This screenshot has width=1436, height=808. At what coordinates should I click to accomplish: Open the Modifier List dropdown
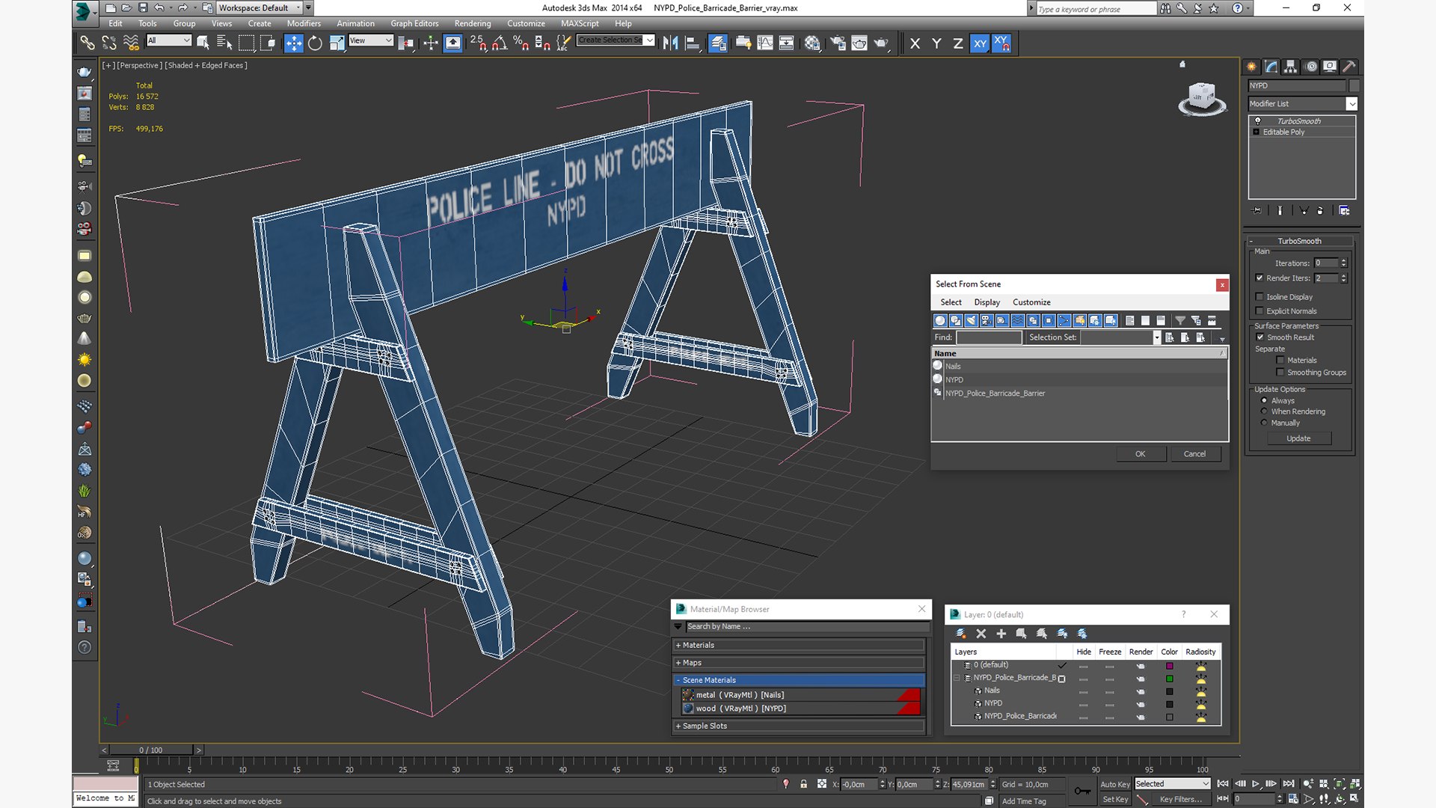coord(1351,104)
